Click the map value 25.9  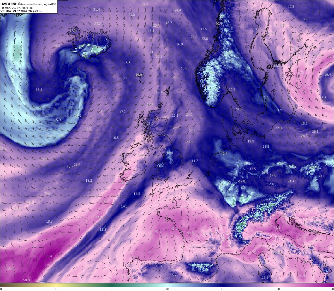pos(102,112)
